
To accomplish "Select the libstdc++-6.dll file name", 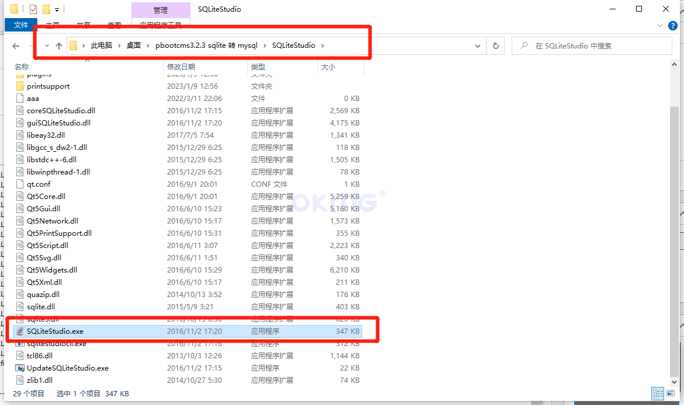I will pyautogui.click(x=51, y=159).
